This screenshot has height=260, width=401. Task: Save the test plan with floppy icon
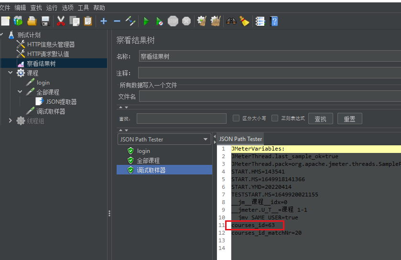point(45,21)
